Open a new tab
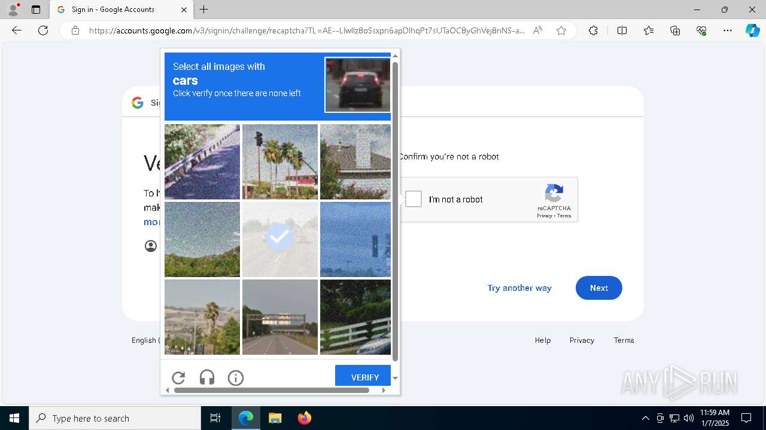This screenshot has width=766, height=430. pyautogui.click(x=204, y=10)
